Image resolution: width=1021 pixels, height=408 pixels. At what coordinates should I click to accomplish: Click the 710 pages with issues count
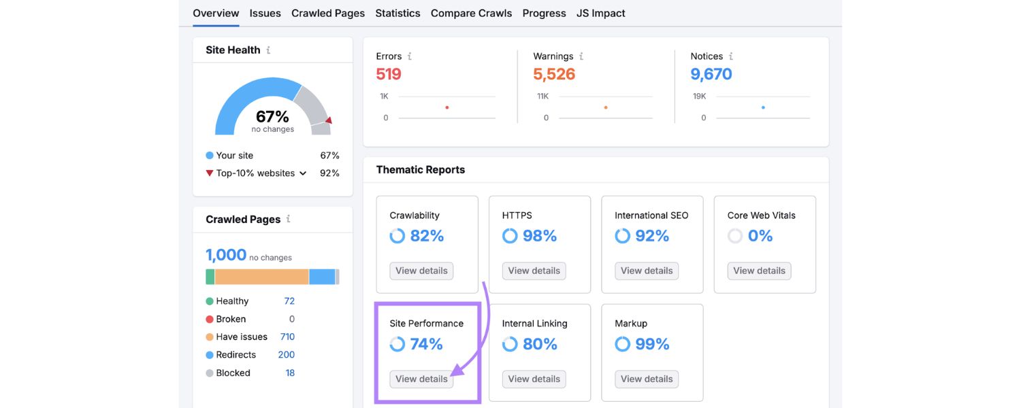287,336
